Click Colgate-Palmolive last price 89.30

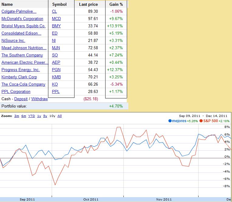pyautogui.click(x=93, y=11)
